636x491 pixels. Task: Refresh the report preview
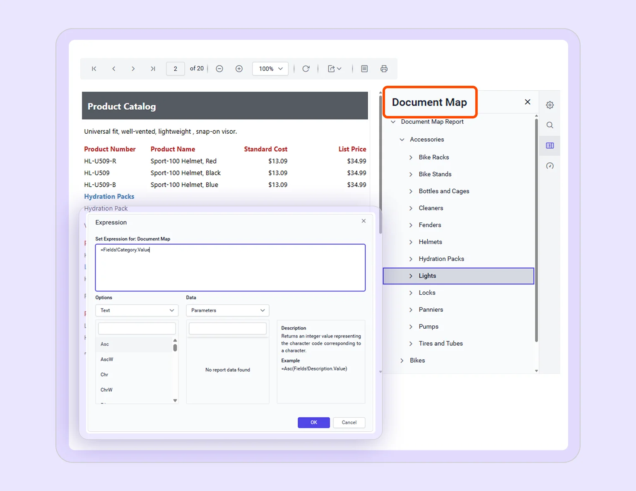(x=306, y=68)
